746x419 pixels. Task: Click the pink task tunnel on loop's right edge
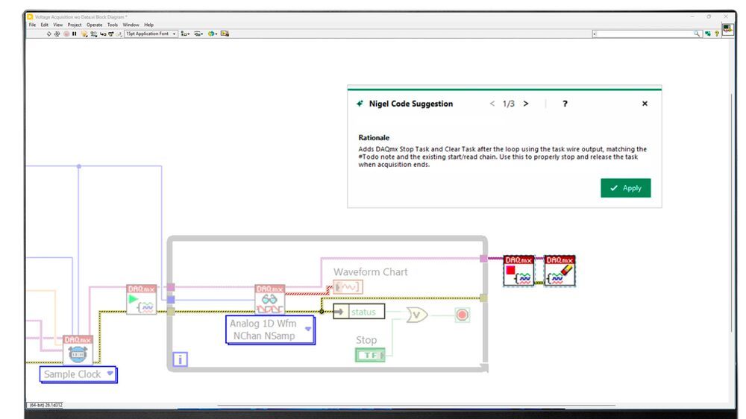pos(483,259)
